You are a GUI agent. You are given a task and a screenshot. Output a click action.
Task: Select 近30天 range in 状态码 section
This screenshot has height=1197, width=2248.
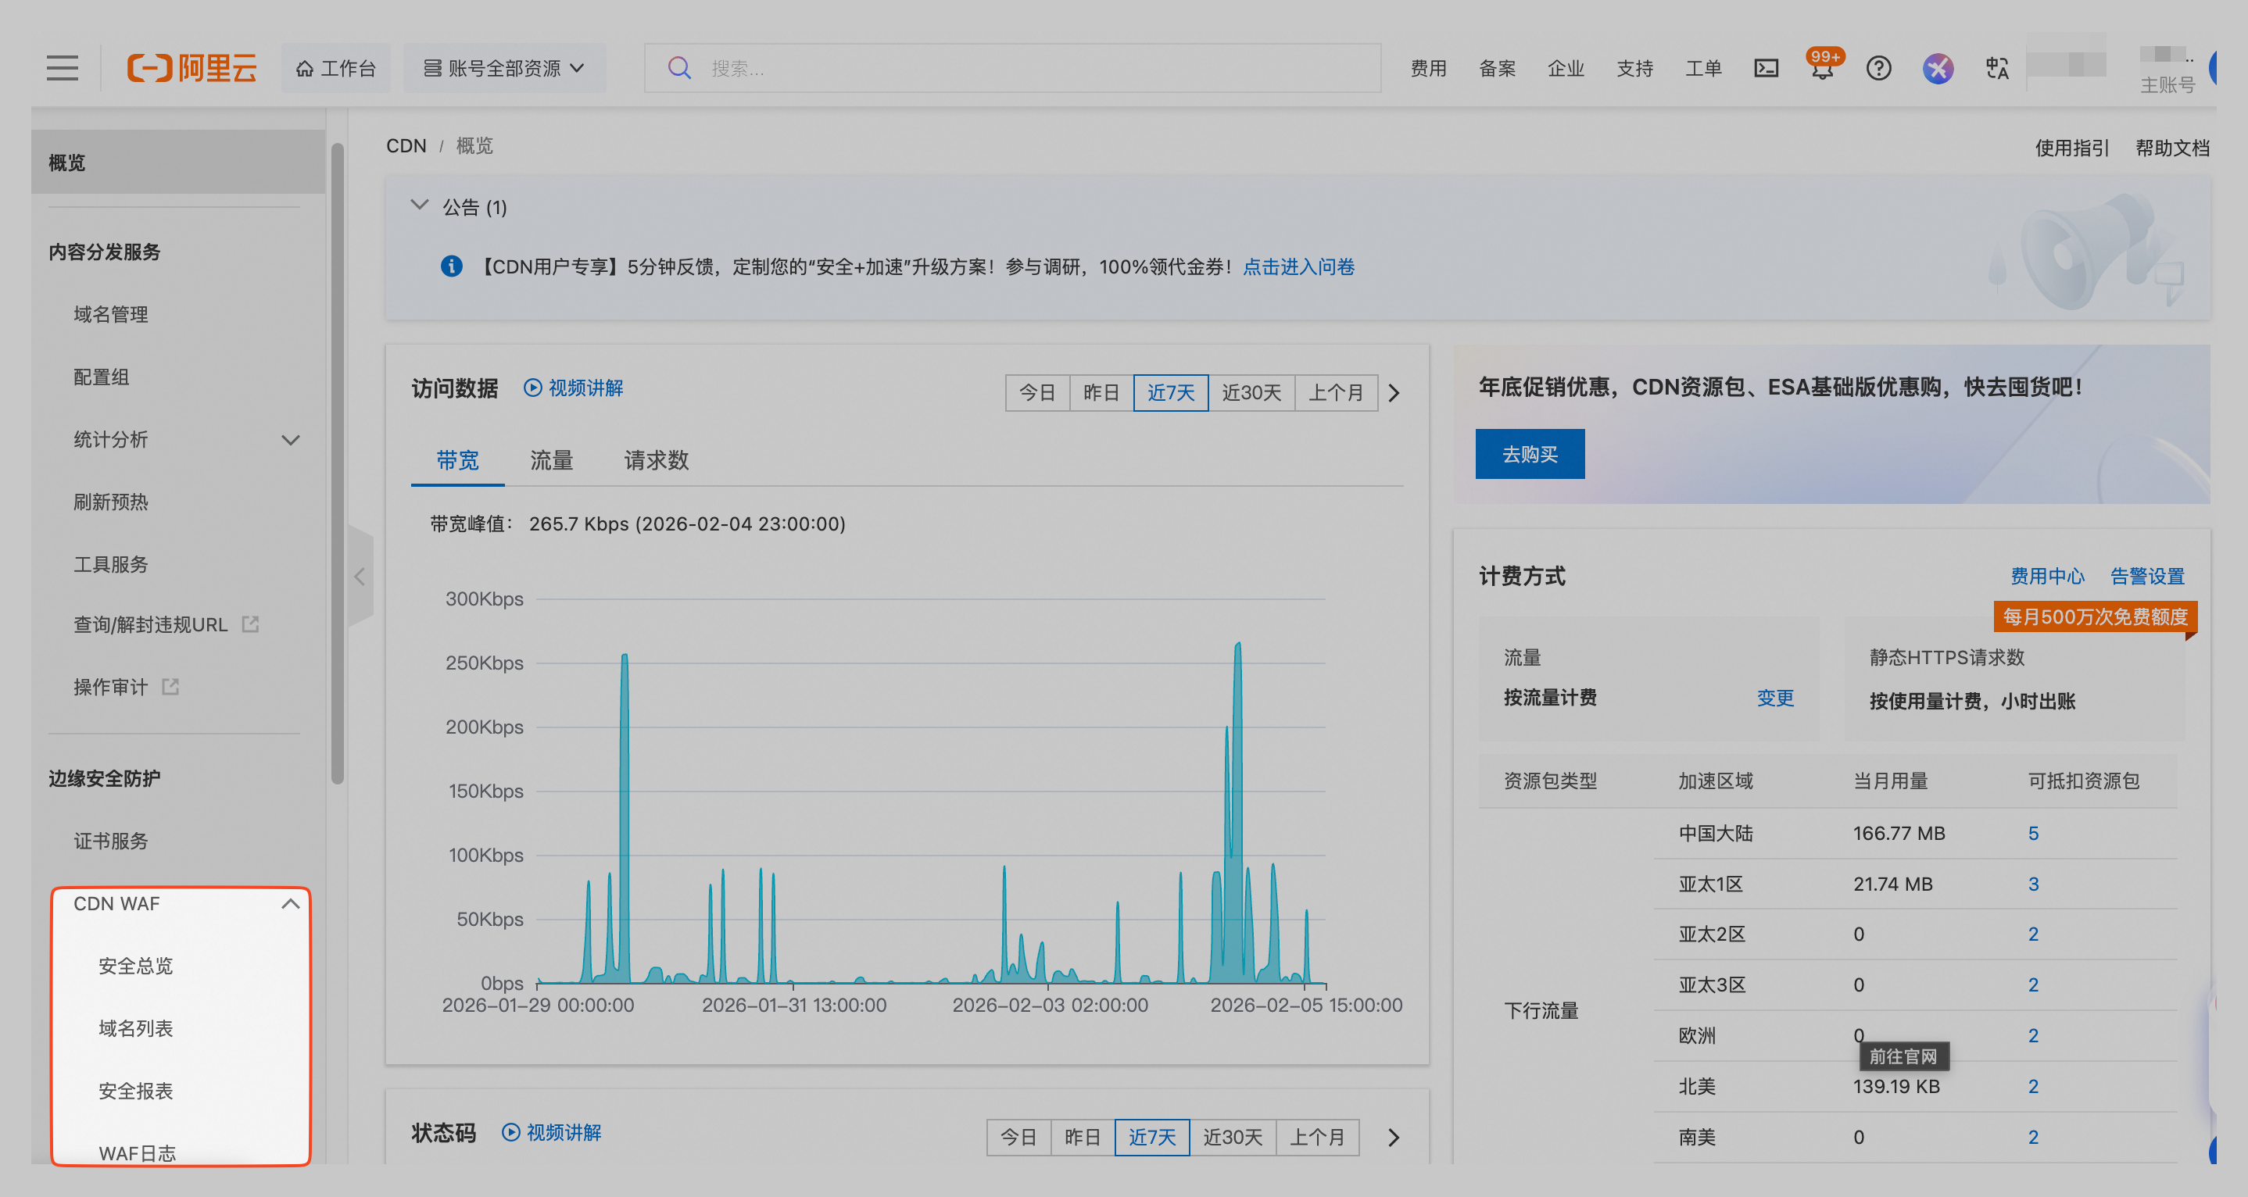pos(1232,1138)
